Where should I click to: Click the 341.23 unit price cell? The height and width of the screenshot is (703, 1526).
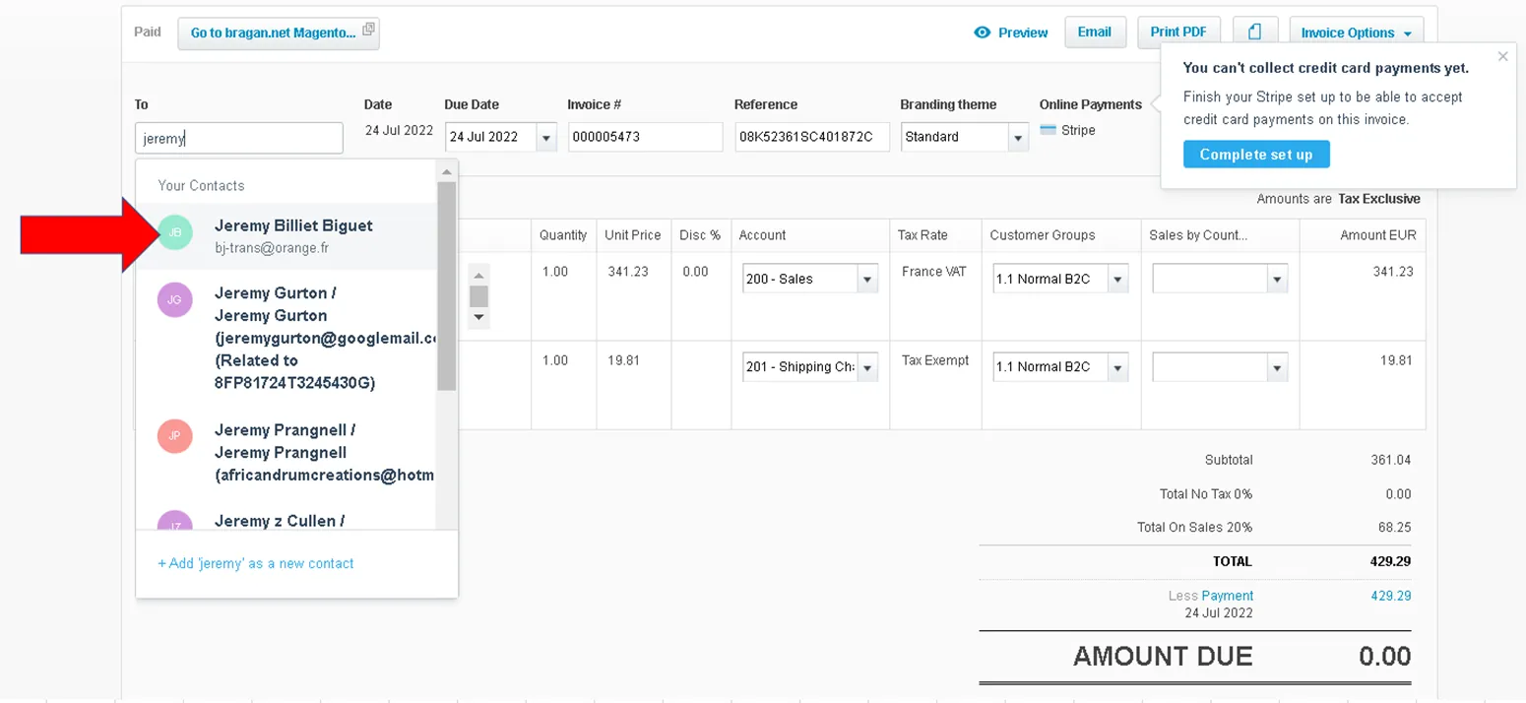pos(634,296)
